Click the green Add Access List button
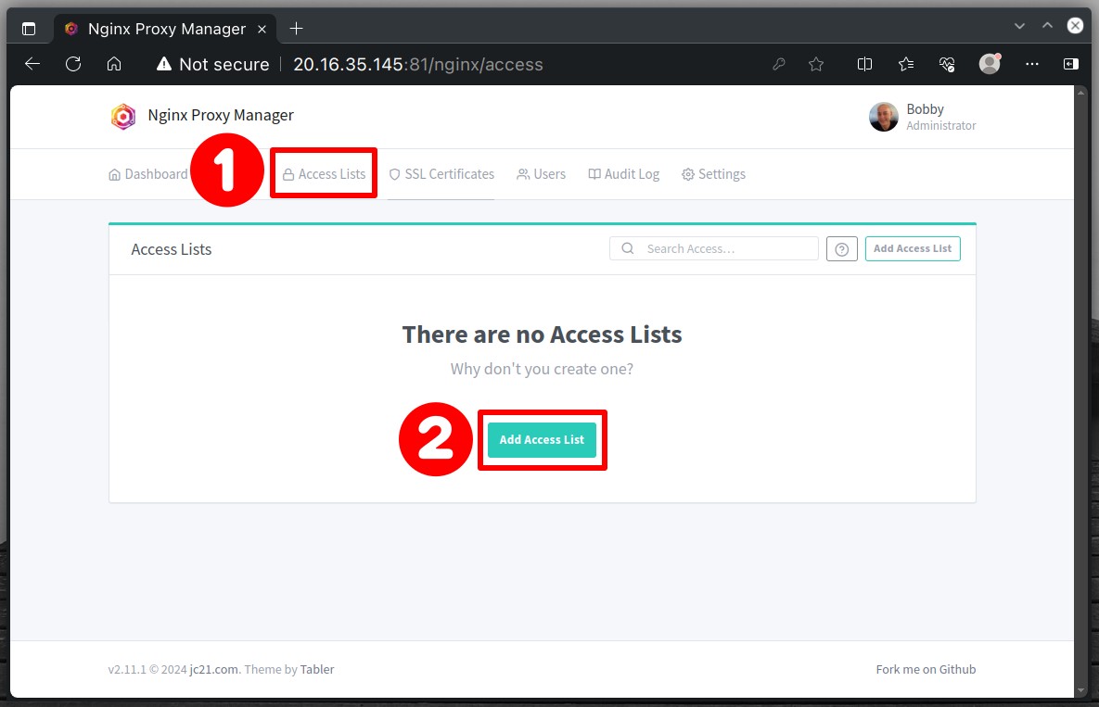The width and height of the screenshot is (1099, 707). click(542, 439)
